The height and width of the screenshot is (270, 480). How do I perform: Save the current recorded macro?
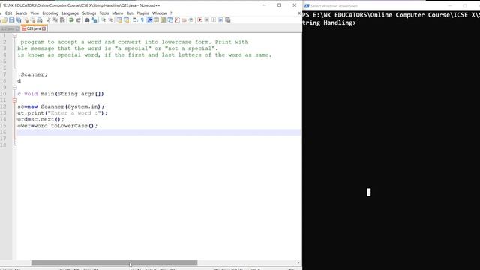(x=228, y=20)
